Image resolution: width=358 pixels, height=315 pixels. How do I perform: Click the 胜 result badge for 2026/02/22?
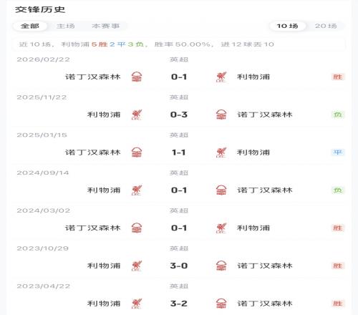pos(338,77)
